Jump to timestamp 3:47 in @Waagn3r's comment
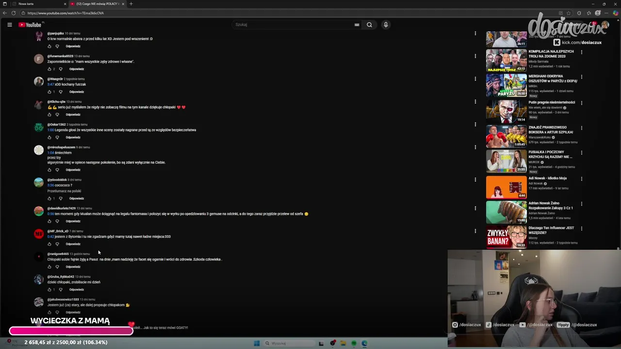Screen dimensions: 621x349 [50, 84]
